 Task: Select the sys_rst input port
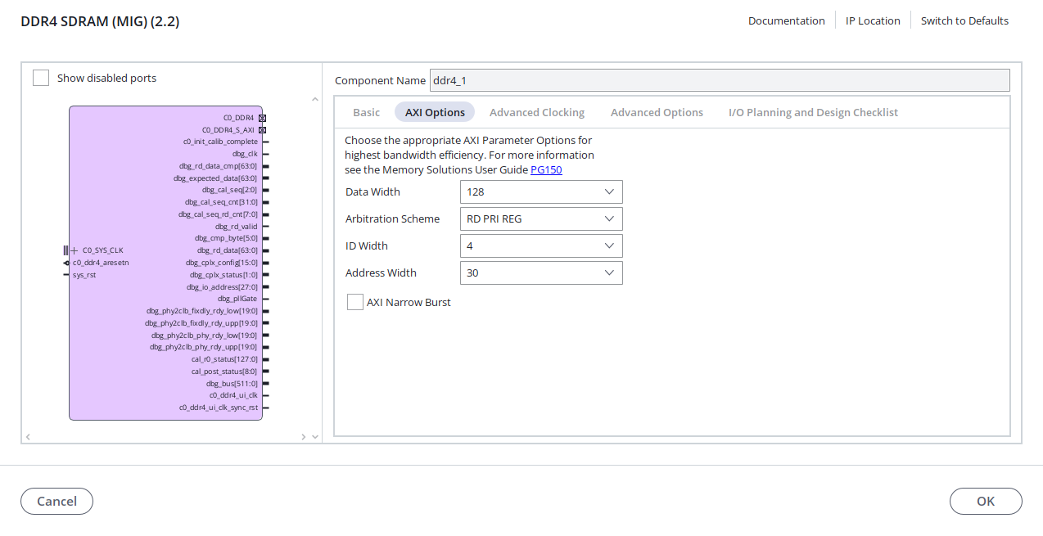(x=84, y=275)
